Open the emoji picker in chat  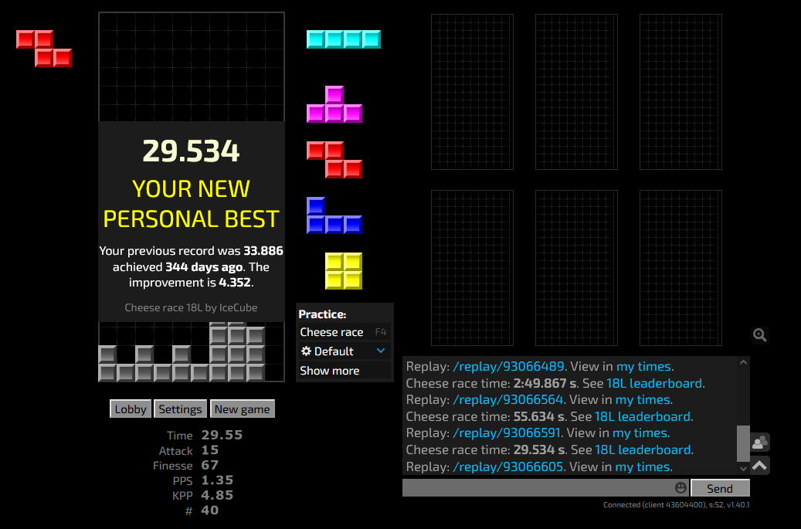point(681,488)
